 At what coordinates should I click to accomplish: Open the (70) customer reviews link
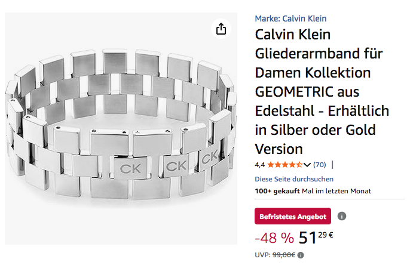[x=320, y=165]
